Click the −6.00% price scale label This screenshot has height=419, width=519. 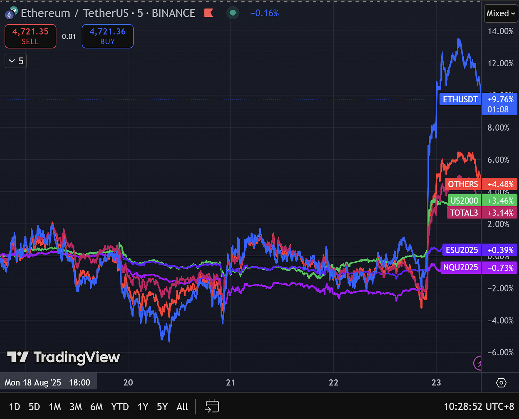500,352
